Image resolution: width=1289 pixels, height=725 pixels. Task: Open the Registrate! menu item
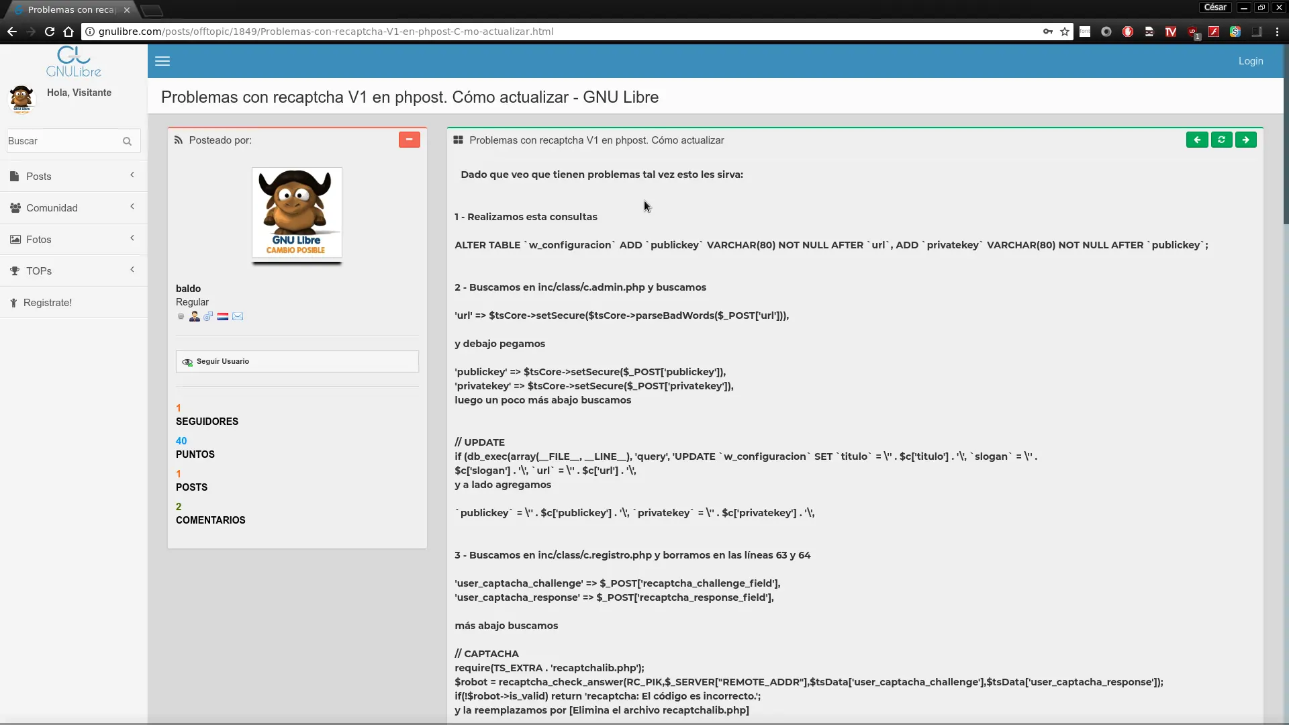pos(74,303)
